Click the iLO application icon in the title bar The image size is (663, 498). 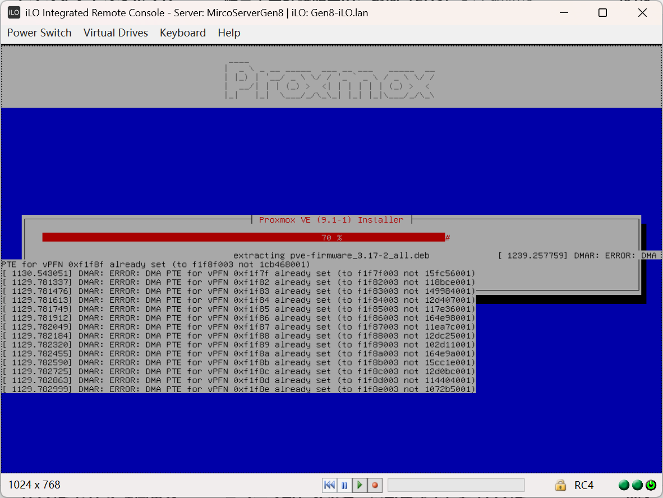pos(14,13)
